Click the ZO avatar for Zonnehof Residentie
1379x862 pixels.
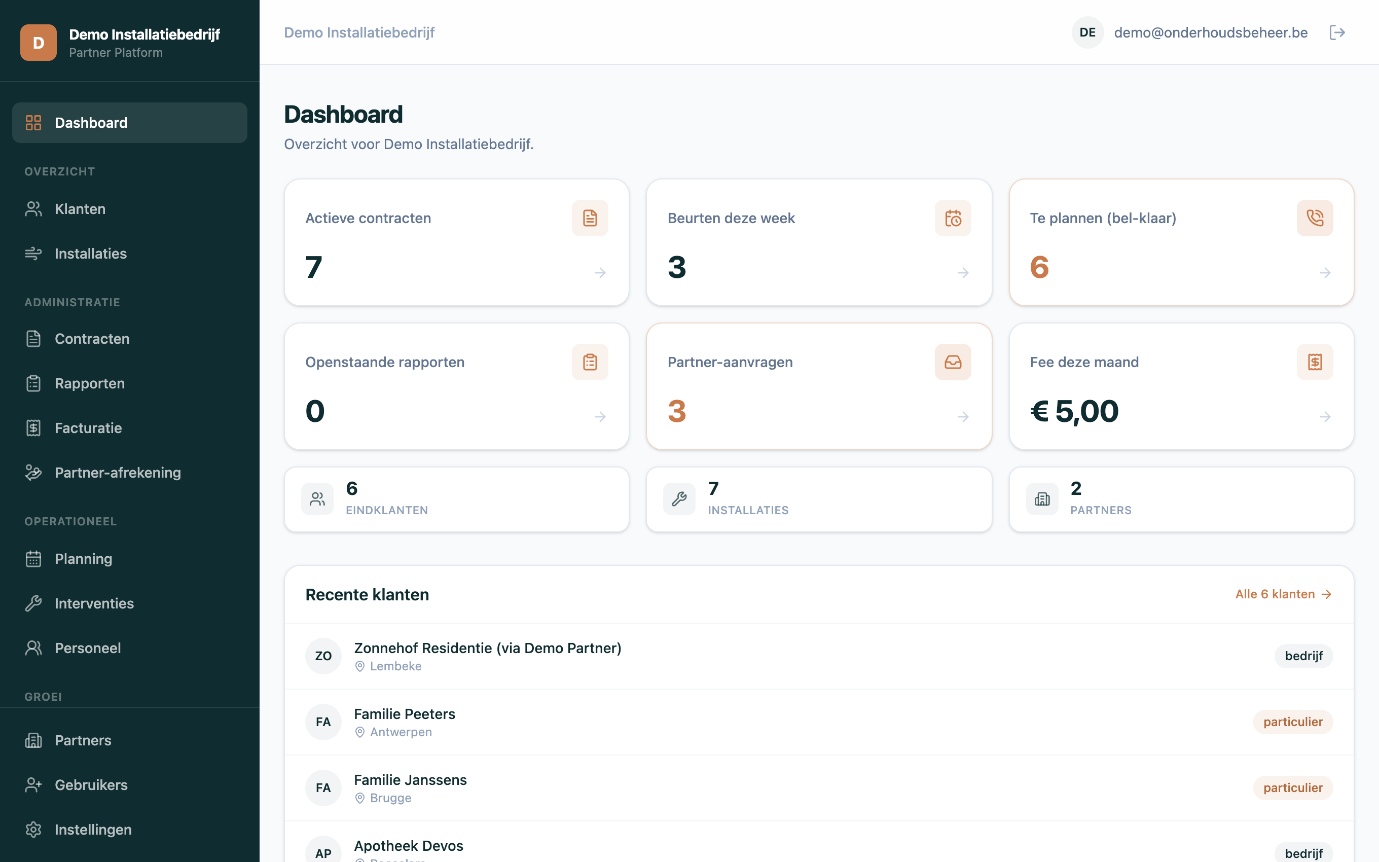[x=323, y=656]
